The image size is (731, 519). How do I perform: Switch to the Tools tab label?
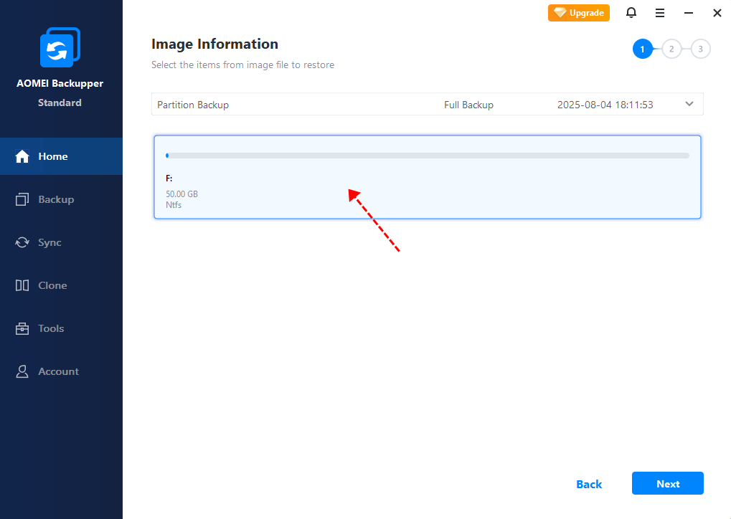click(x=51, y=328)
